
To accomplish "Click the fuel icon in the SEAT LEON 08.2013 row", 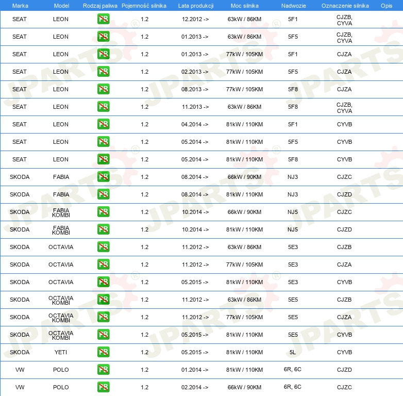I will (103, 89).
